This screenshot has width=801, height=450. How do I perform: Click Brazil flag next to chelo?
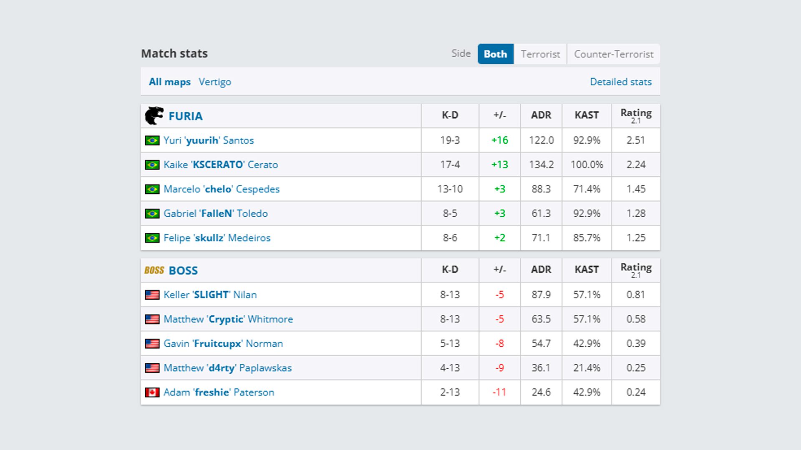(x=152, y=189)
